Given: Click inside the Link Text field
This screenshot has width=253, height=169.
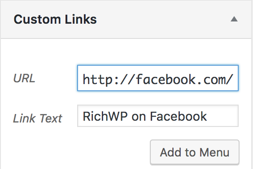Looking at the screenshot, I should [x=158, y=116].
